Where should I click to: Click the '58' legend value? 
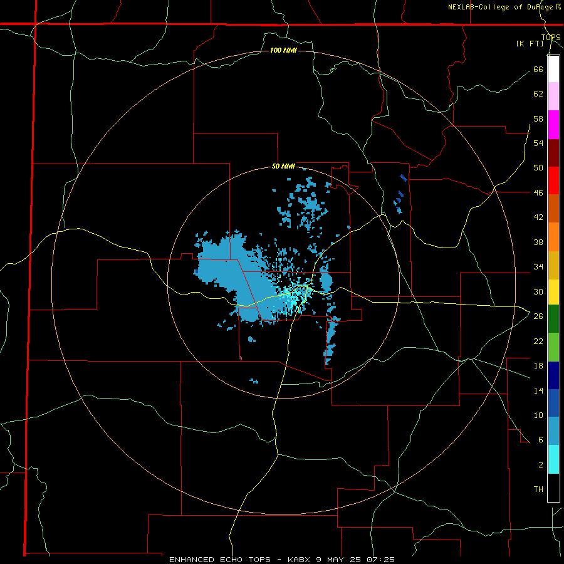click(538, 118)
